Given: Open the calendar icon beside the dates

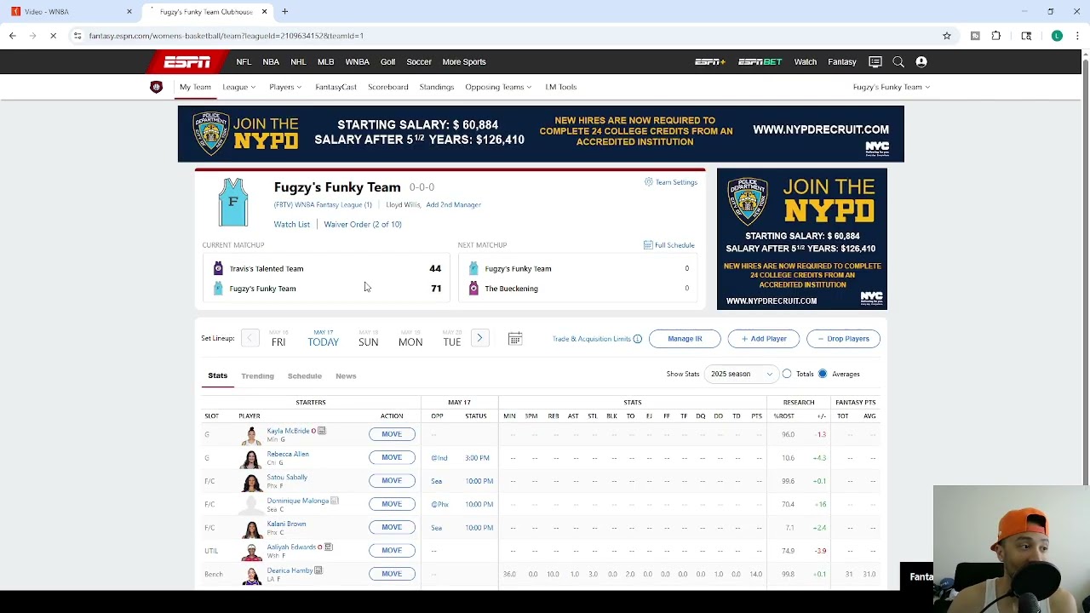Looking at the screenshot, I should [x=515, y=339].
